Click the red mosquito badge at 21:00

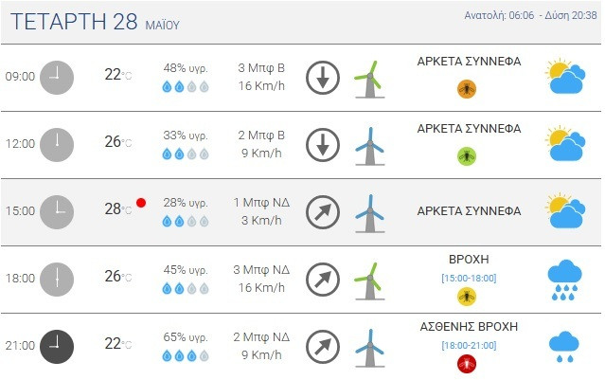pos(467,363)
